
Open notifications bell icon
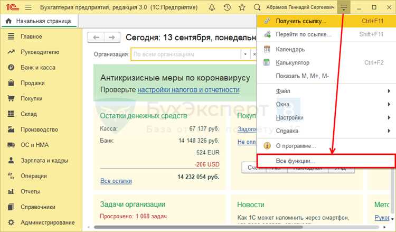click(x=212, y=7)
